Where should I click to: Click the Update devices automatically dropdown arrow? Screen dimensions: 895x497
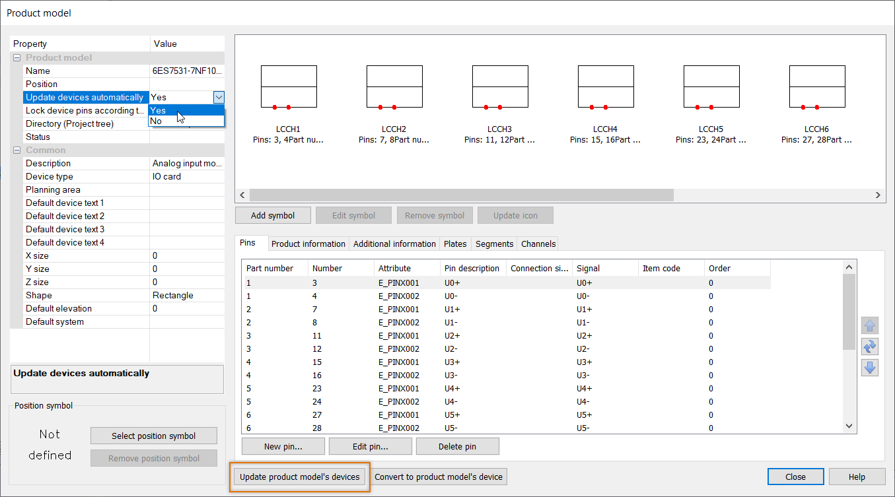pos(219,98)
